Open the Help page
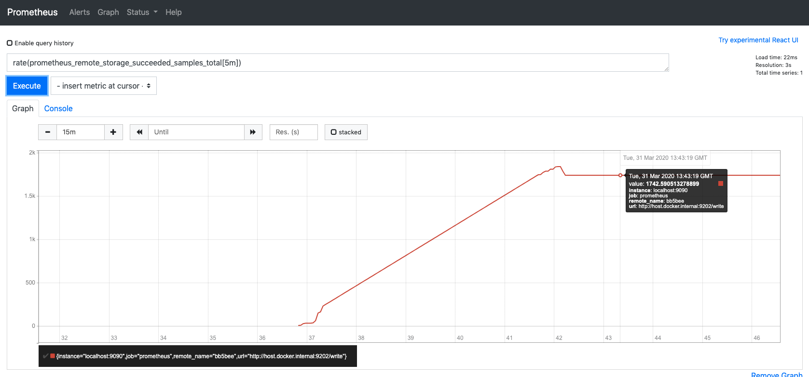809x377 pixels. pyautogui.click(x=174, y=13)
